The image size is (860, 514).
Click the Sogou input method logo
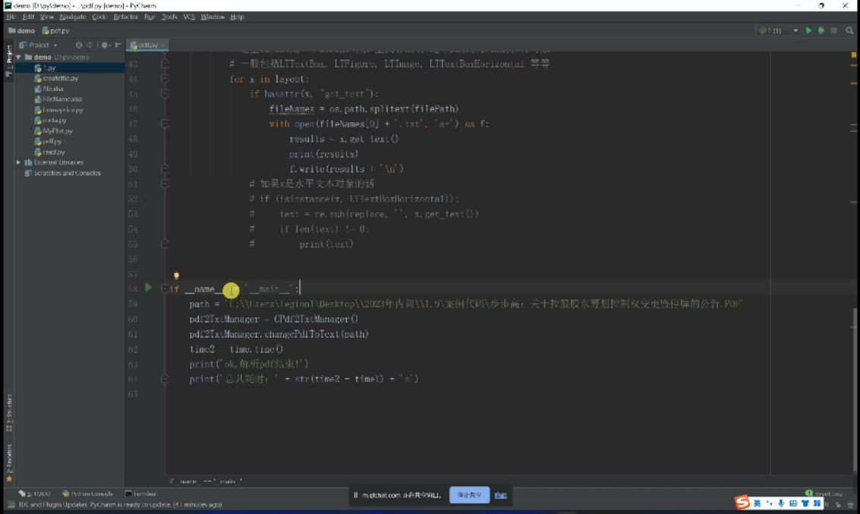coord(742,503)
